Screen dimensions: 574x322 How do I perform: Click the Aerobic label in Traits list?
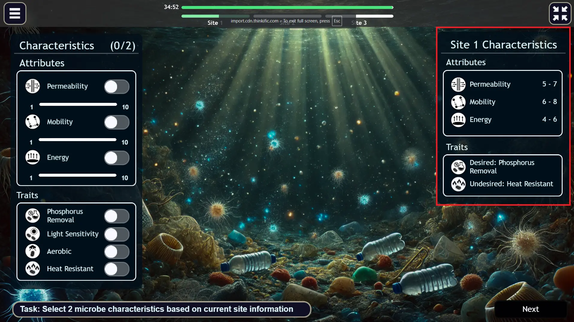(x=59, y=251)
